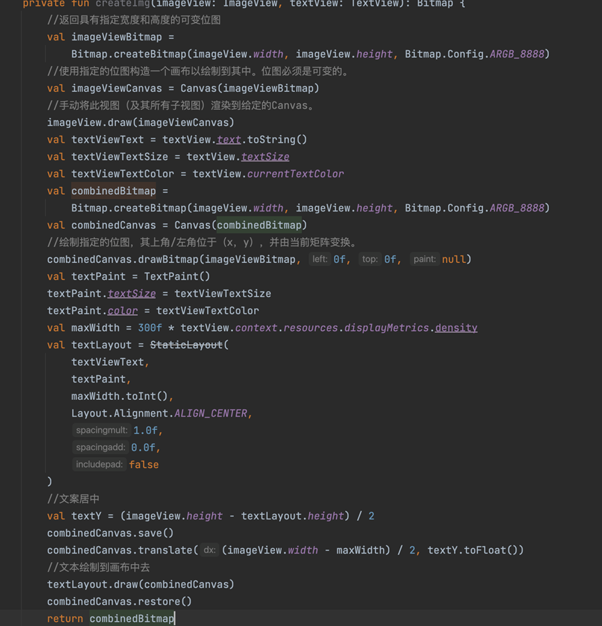Click the combinedCanvas.restore() call

click(x=120, y=602)
